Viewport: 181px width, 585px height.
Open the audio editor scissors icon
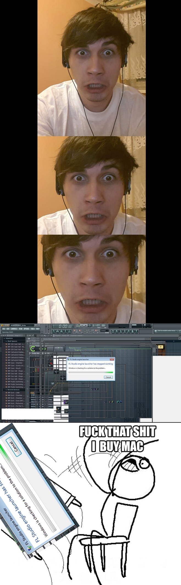point(125,331)
